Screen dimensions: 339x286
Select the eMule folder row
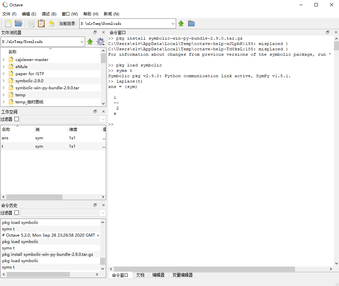pos(51,66)
